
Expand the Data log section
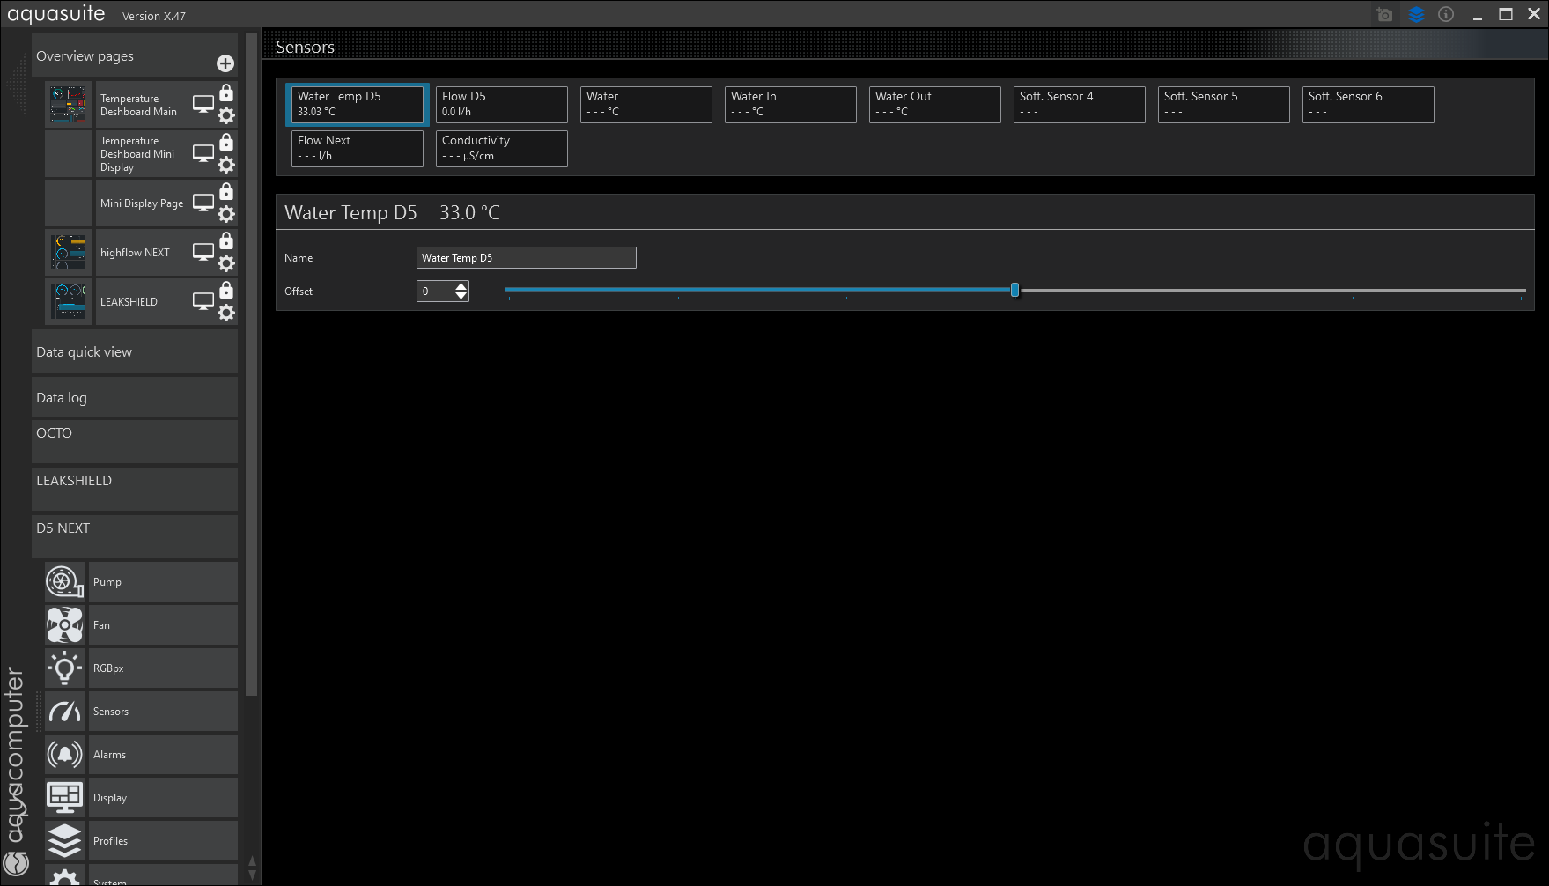point(135,397)
